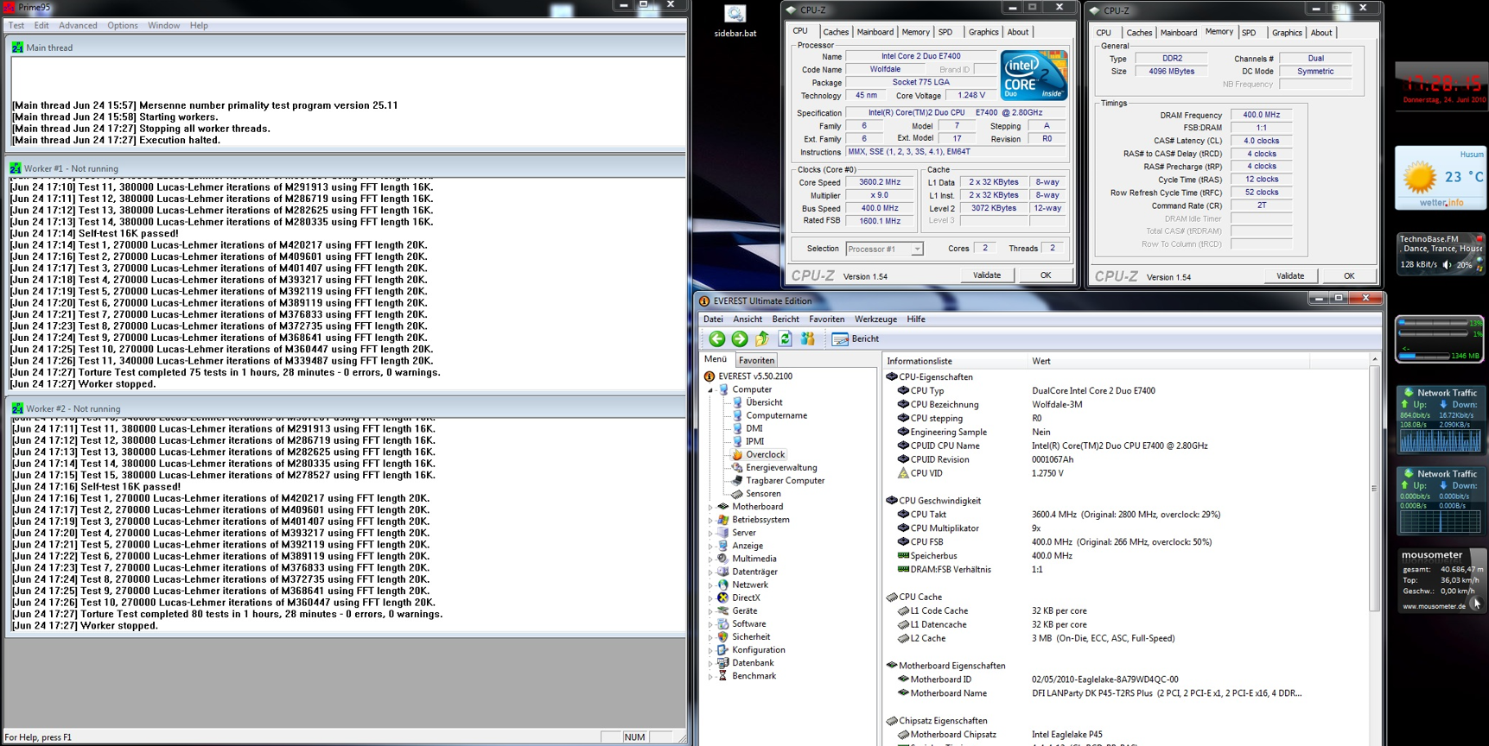Screen dimensions: 1489x746
Task: Click the EVEREST details vertical scrollbar
Action: pyautogui.click(x=1374, y=550)
